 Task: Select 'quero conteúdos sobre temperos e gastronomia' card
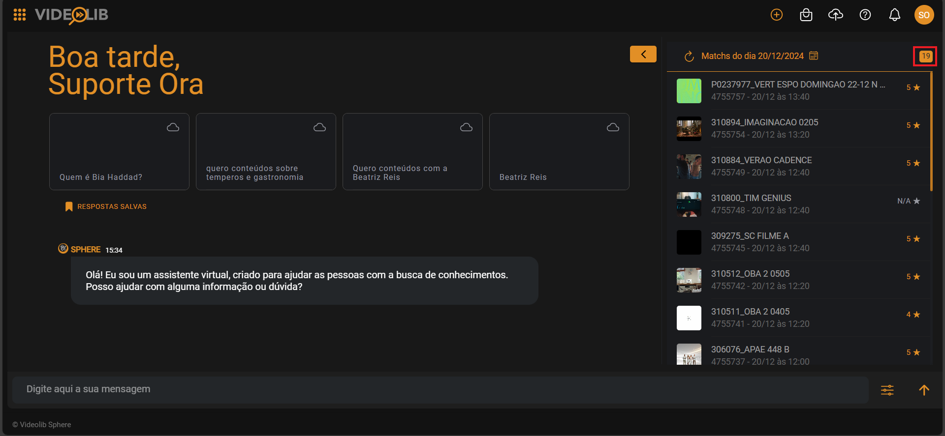(x=266, y=151)
